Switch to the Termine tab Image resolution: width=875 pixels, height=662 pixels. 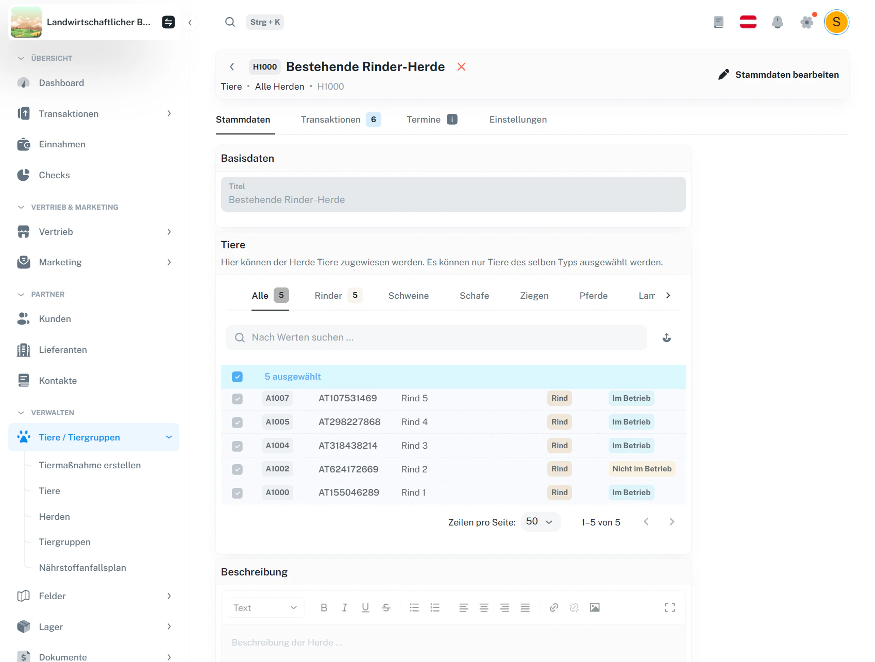pyautogui.click(x=432, y=120)
